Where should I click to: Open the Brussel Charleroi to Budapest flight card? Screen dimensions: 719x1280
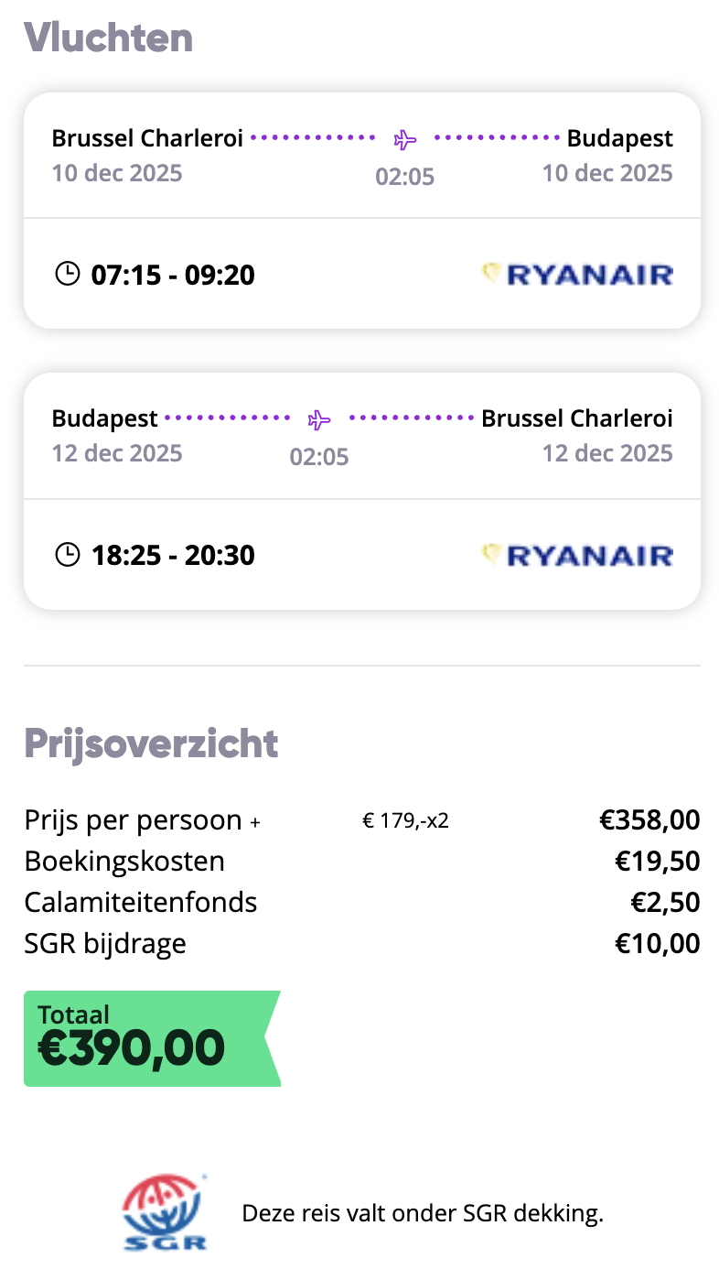361,208
